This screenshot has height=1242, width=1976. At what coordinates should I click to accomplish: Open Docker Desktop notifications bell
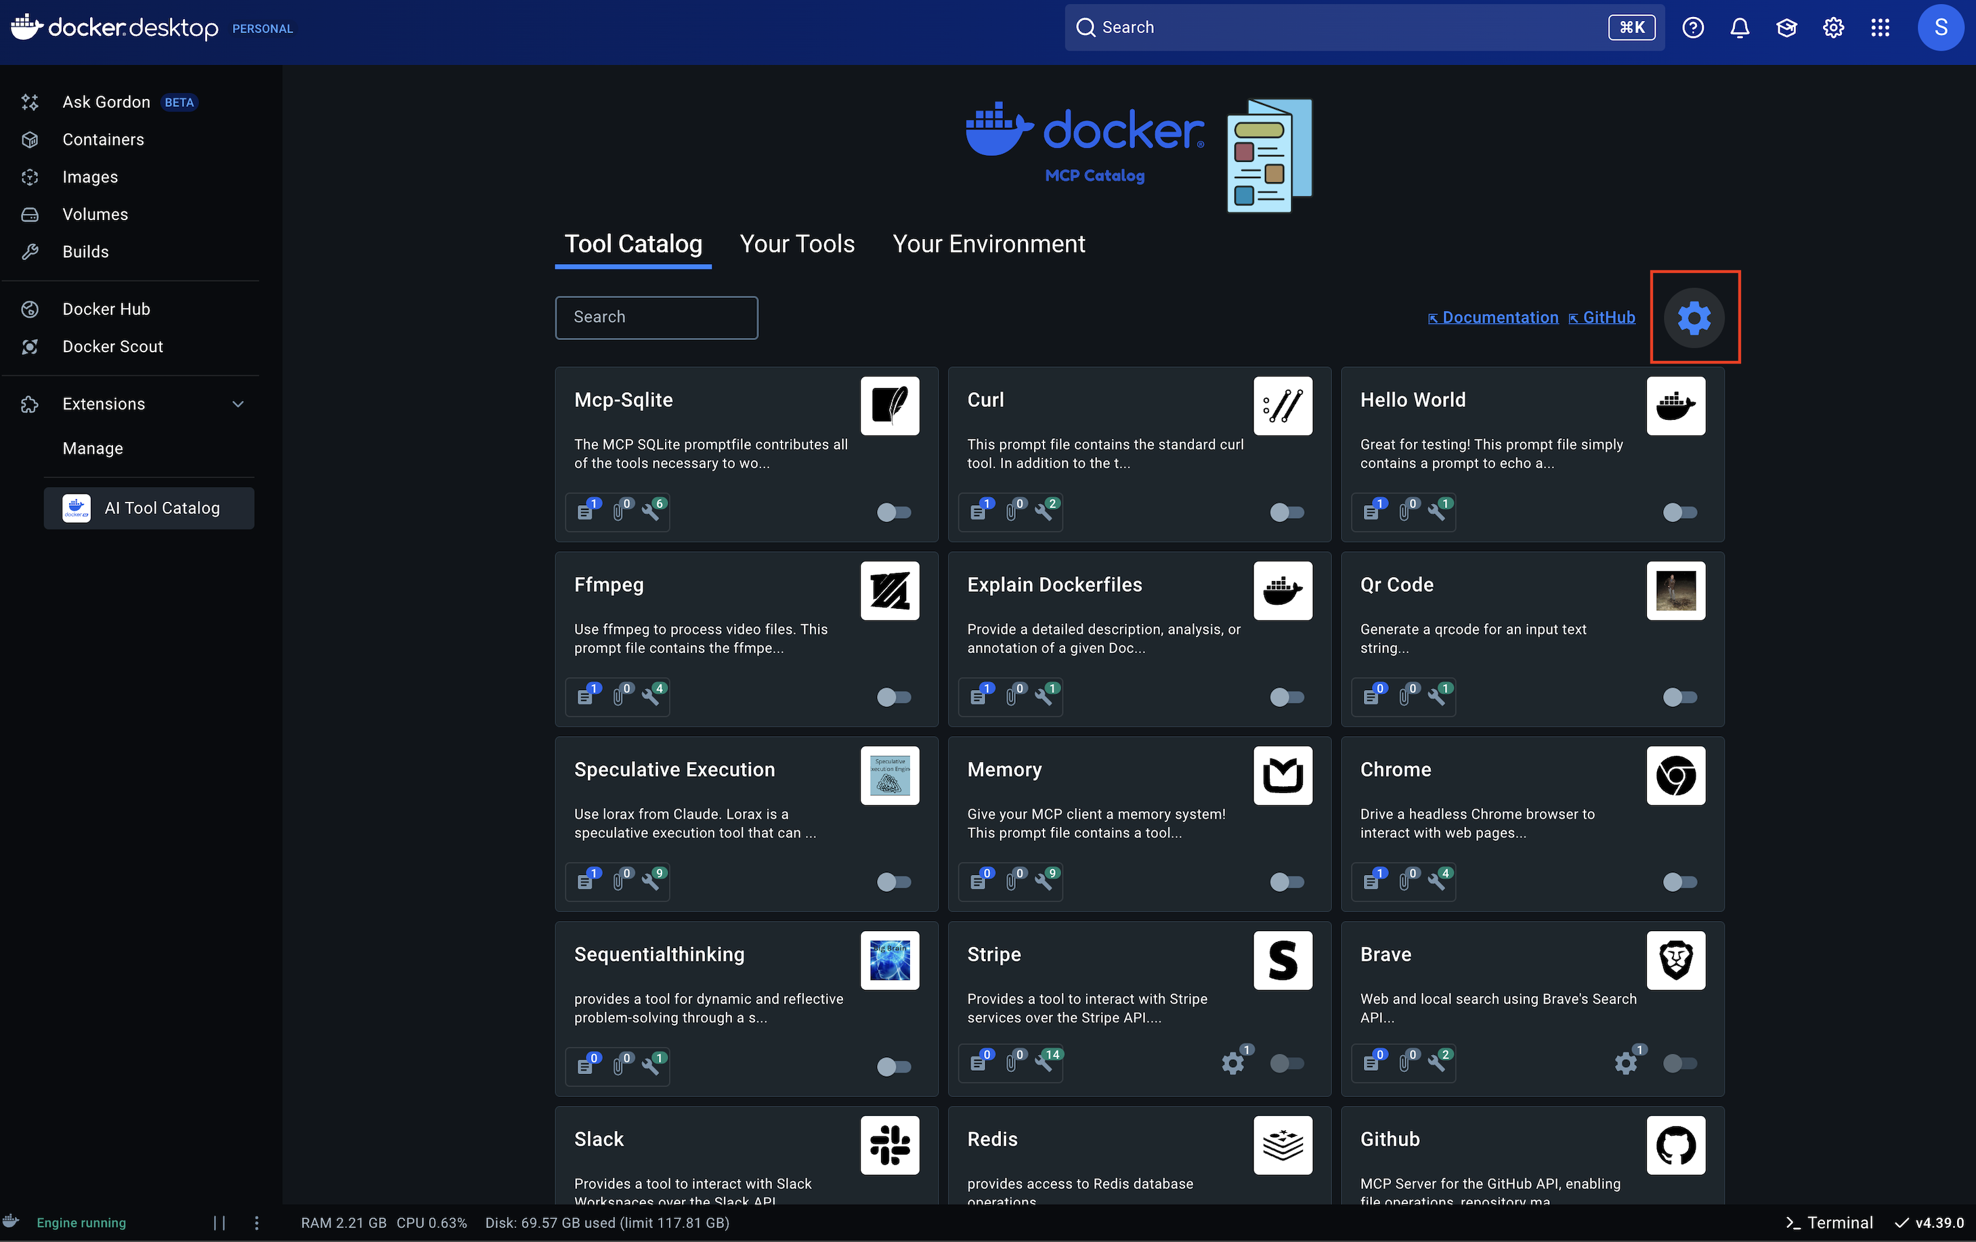[x=1740, y=27]
